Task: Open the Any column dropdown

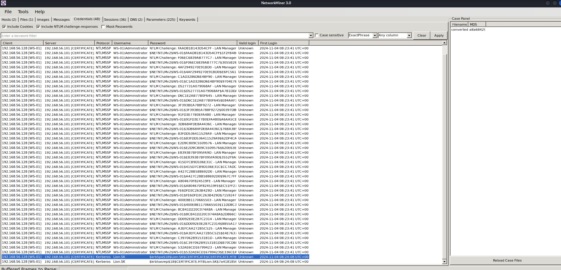Action: coord(409,36)
